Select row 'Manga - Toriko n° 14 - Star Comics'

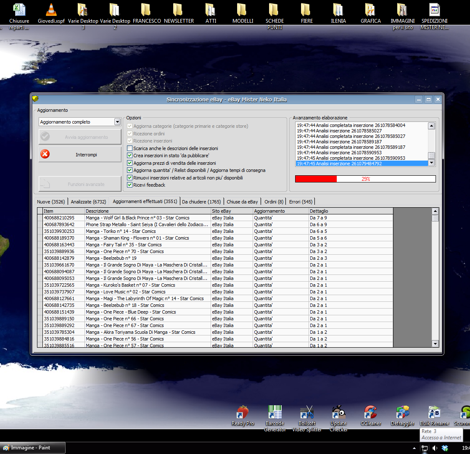[x=215, y=231]
